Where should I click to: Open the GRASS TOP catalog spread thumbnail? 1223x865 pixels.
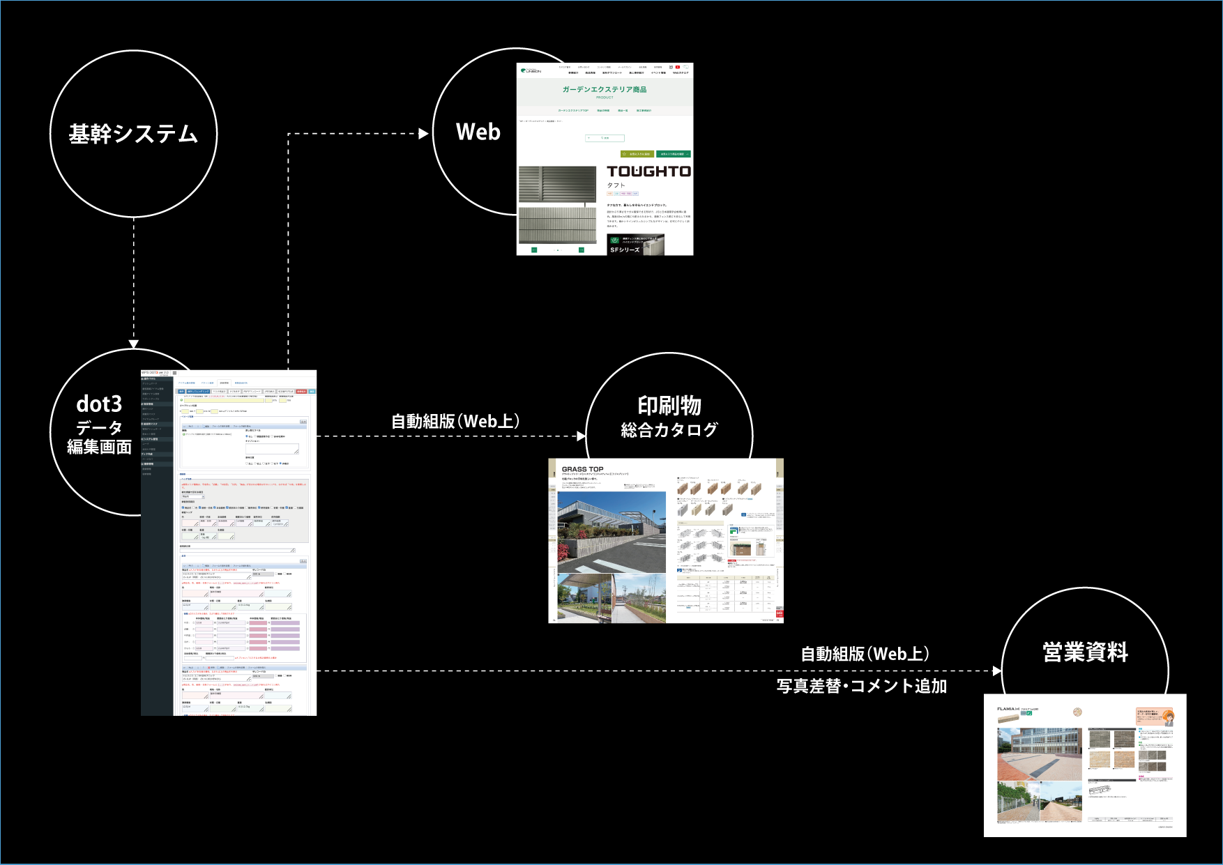tap(666, 541)
